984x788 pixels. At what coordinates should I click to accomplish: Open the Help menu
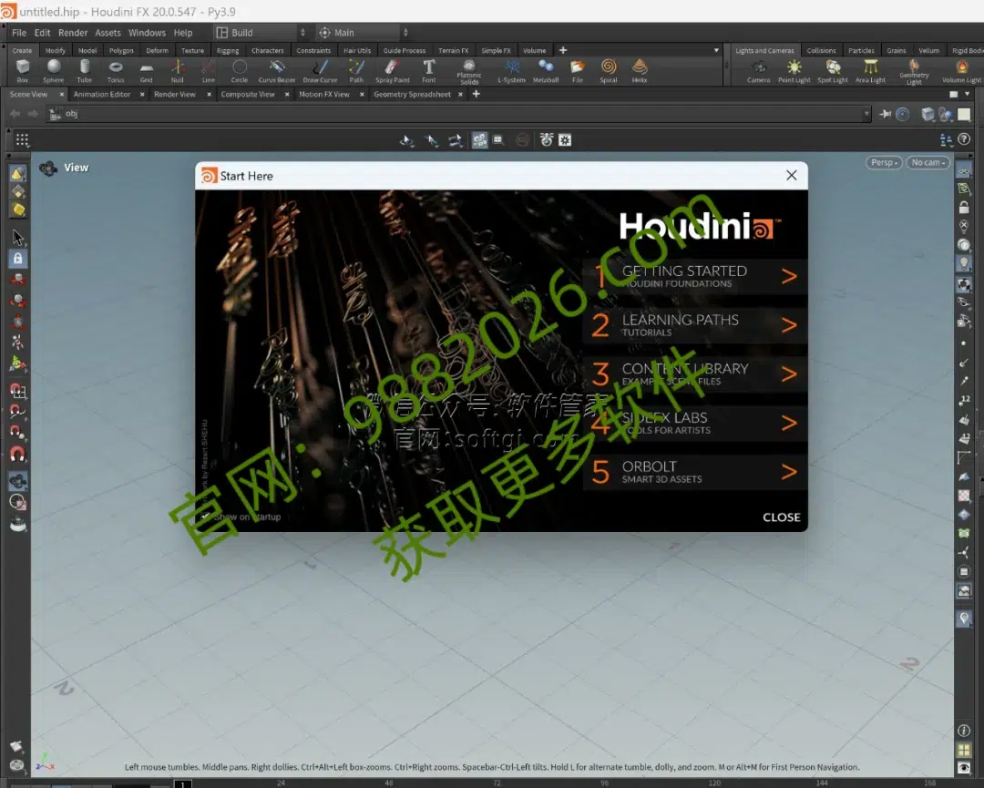[x=183, y=33]
